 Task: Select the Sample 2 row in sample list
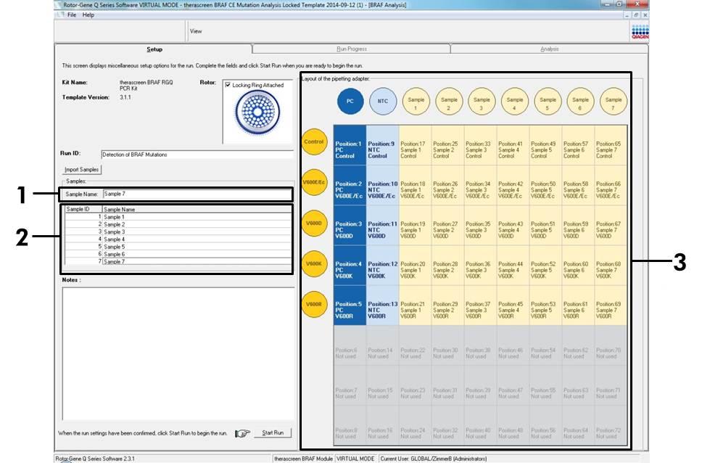178,224
